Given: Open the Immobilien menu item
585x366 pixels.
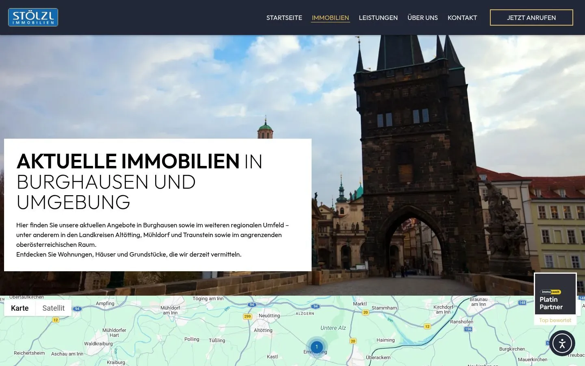Looking at the screenshot, I should coord(330,17).
